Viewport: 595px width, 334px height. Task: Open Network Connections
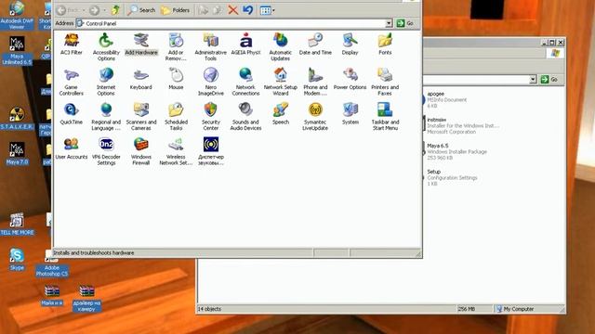[245, 82]
